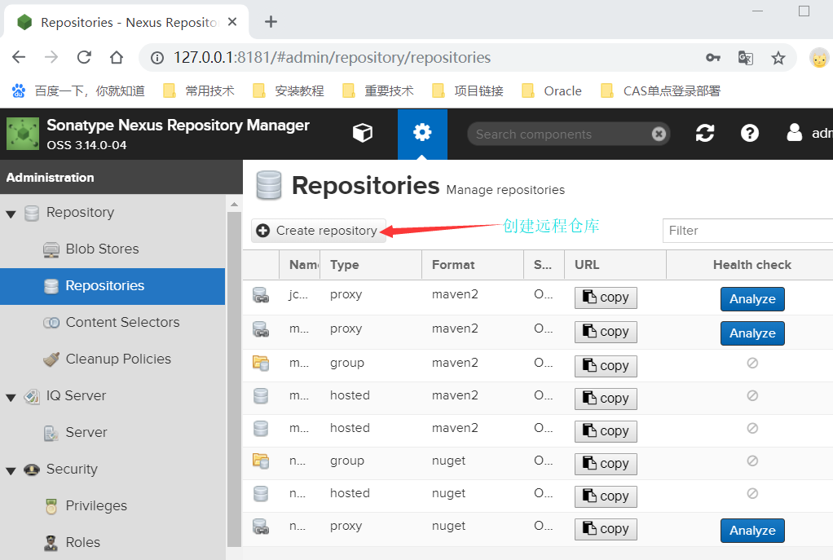This screenshot has width=833, height=560.
Task: Sort by the S... status column header
Action: [544, 265]
